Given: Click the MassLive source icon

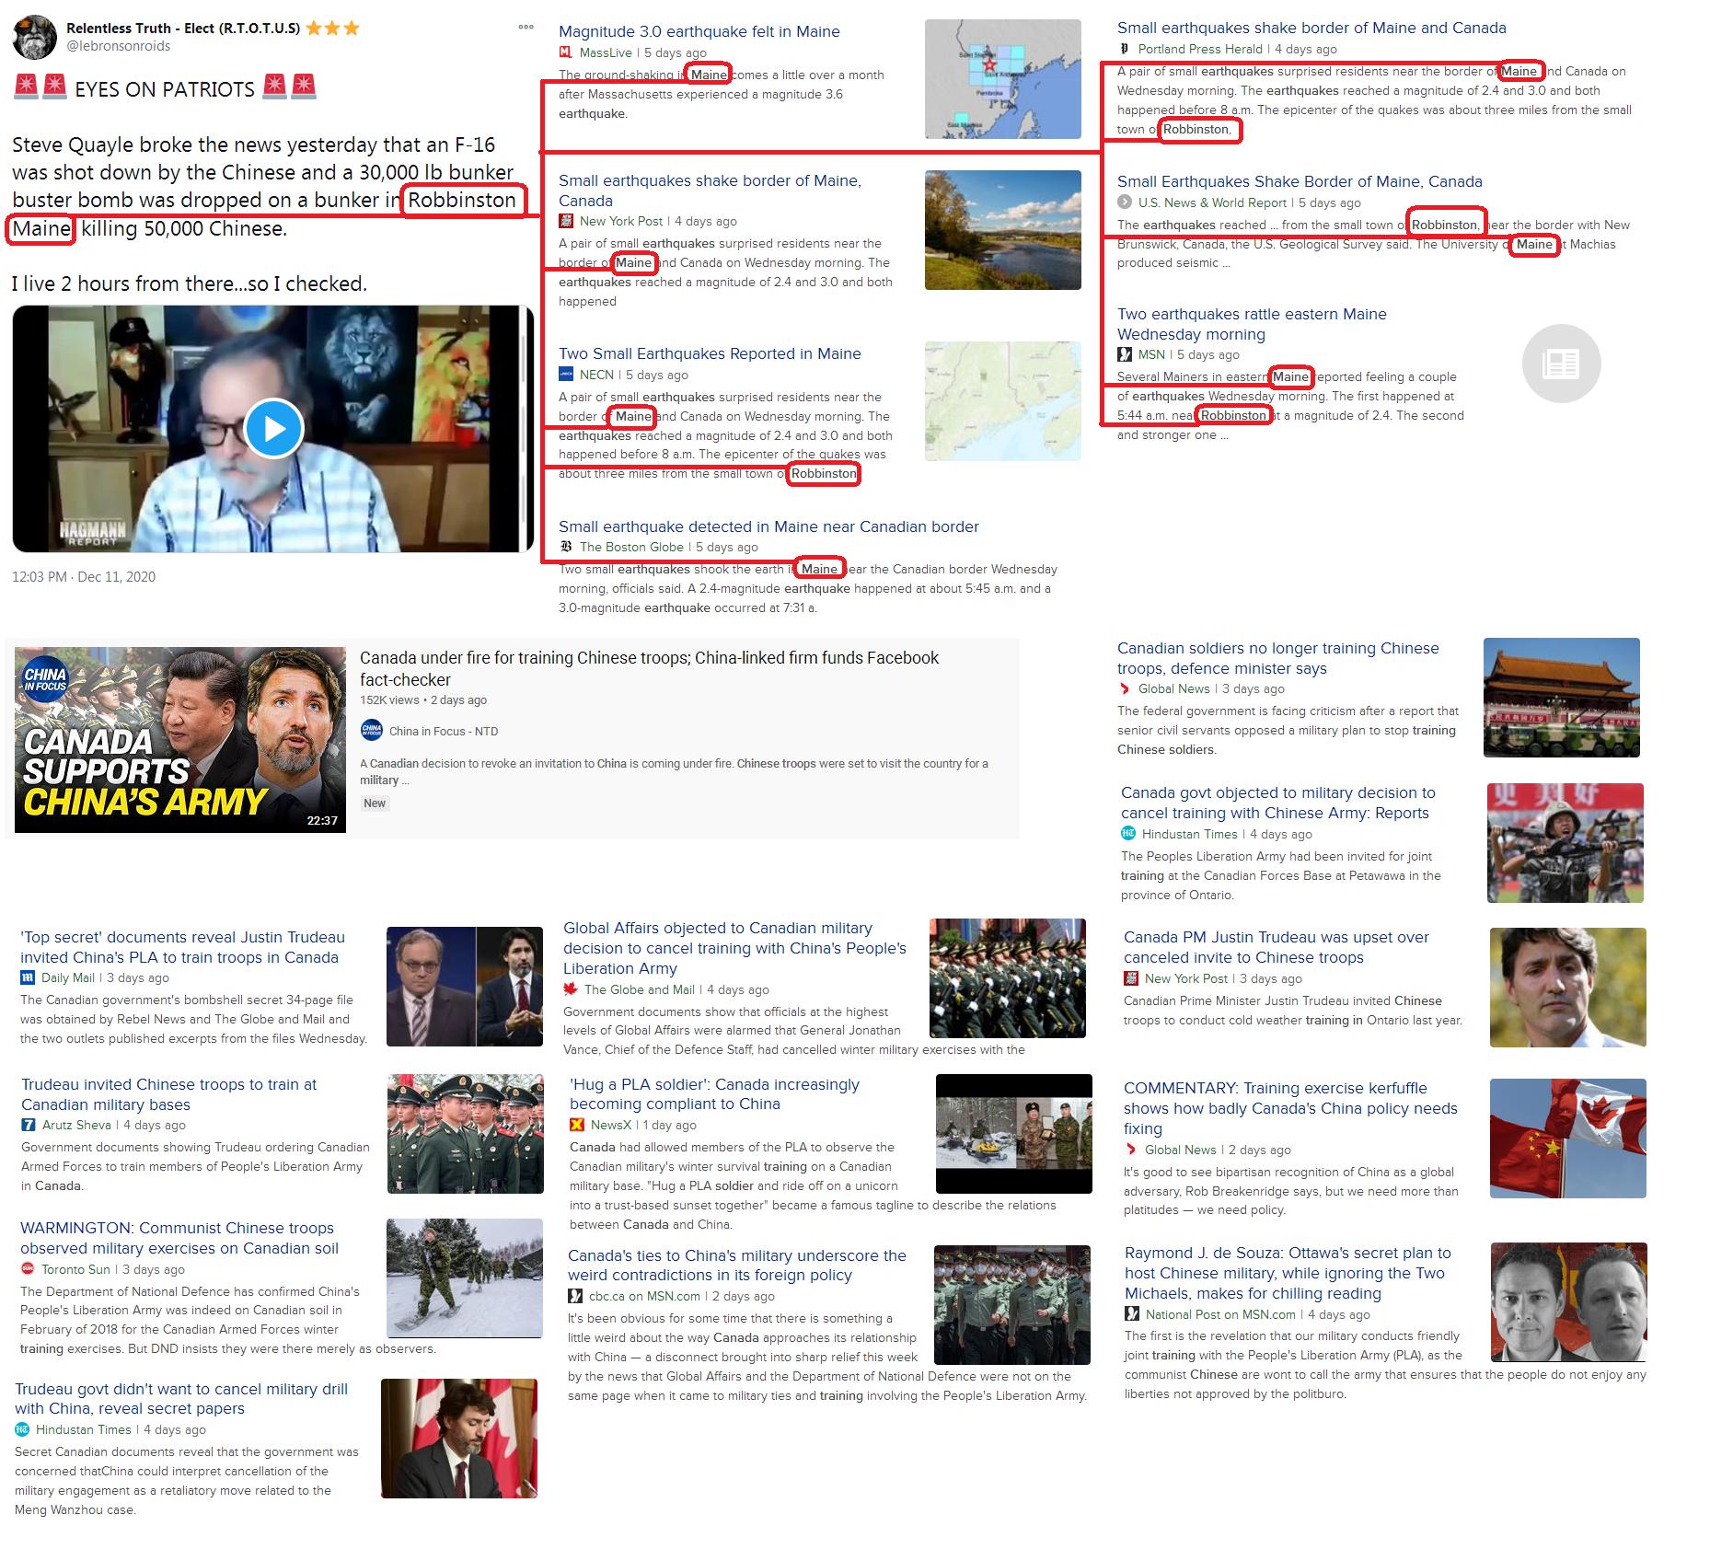Looking at the screenshot, I should pos(566,53).
